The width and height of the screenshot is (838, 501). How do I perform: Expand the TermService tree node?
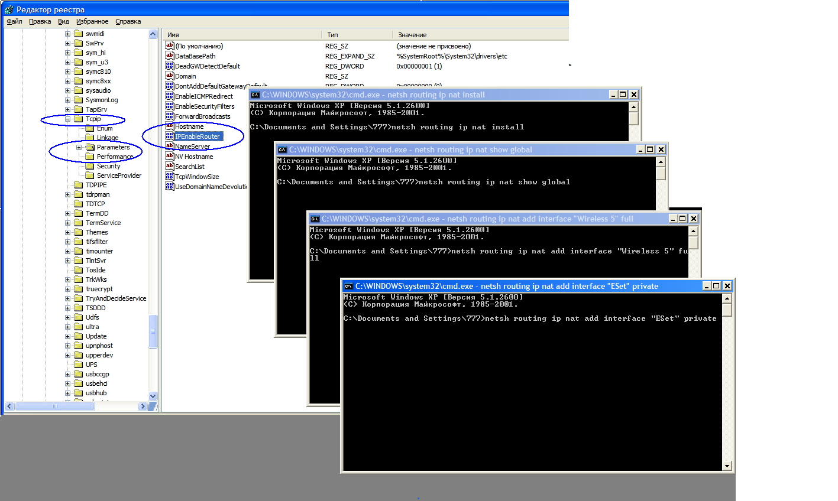(x=67, y=223)
